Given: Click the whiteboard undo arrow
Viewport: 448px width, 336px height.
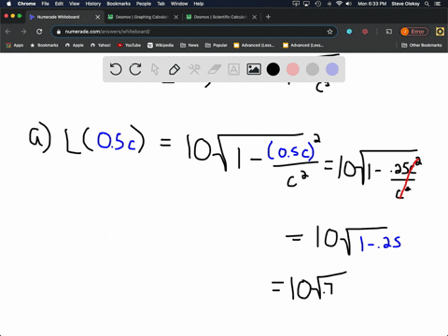Looking at the screenshot, I should coord(116,69).
